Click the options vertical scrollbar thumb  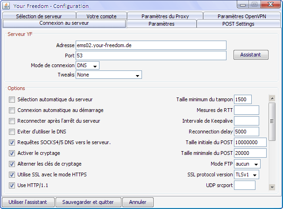272,122
